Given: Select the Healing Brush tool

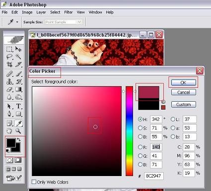Looking at the screenshot, I should pyautogui.click(x=9, y=74).
